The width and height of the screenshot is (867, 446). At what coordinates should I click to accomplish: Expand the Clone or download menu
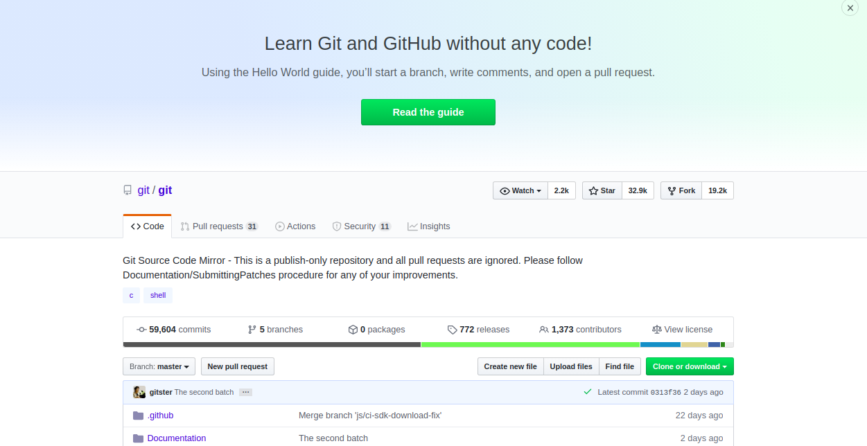click(x=689, y=366)
